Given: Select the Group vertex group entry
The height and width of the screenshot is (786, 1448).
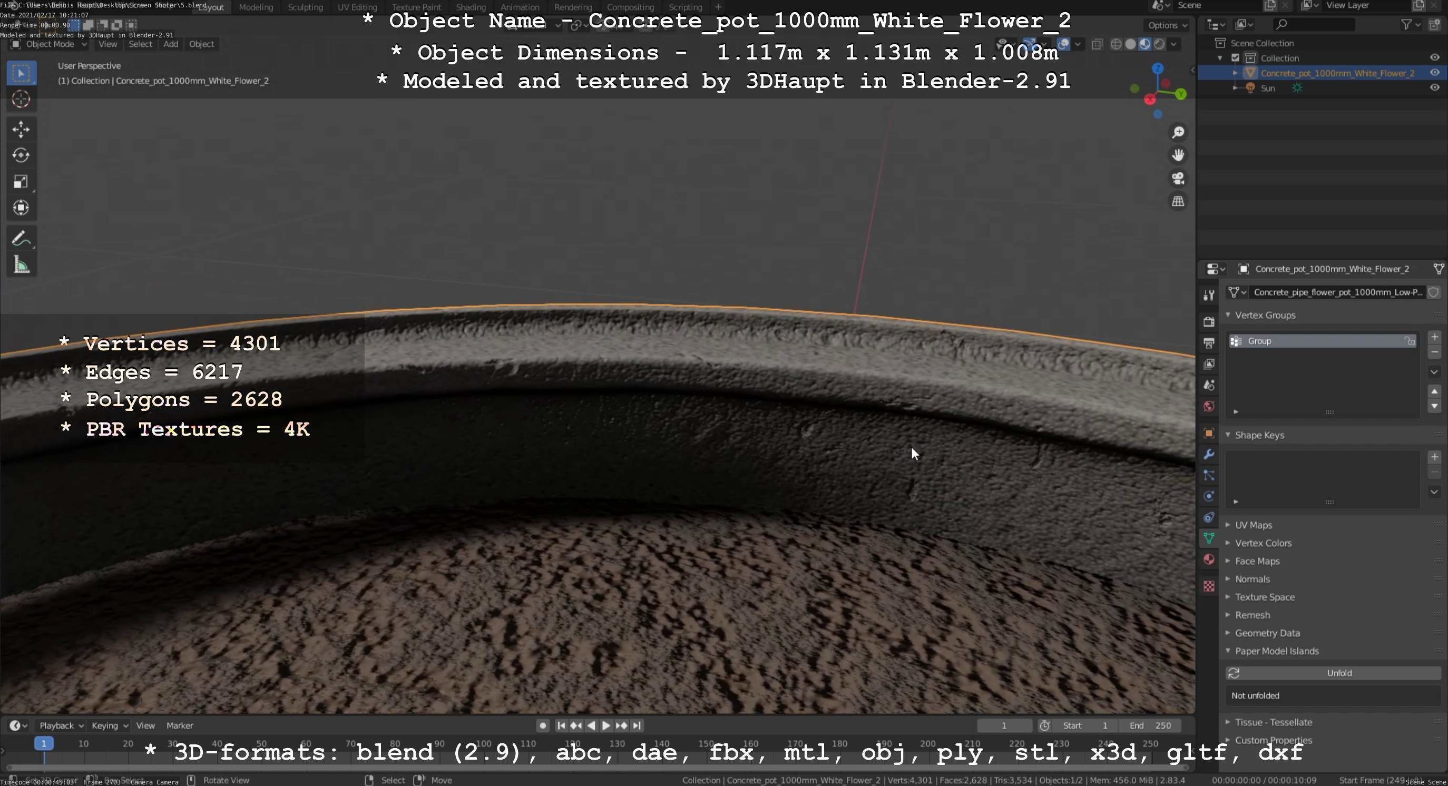Looking at the screenshot, I should 1323,341.
